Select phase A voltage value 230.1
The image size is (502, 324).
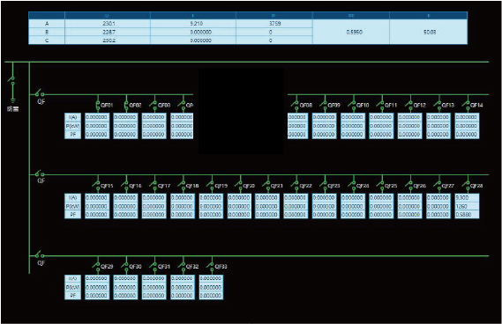coord(108,24)
